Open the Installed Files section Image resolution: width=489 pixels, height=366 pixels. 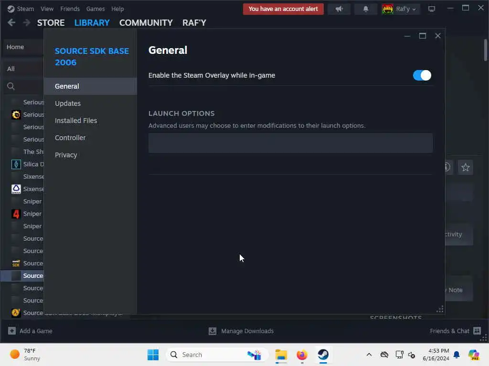[x=90, y=121]
